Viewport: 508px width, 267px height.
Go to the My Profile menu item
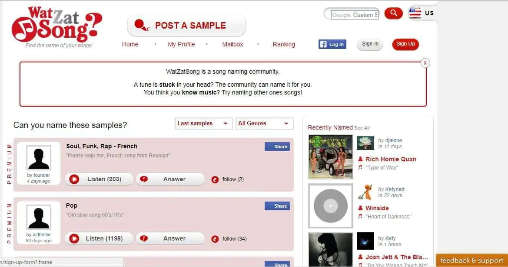click(x=181, y=44)
